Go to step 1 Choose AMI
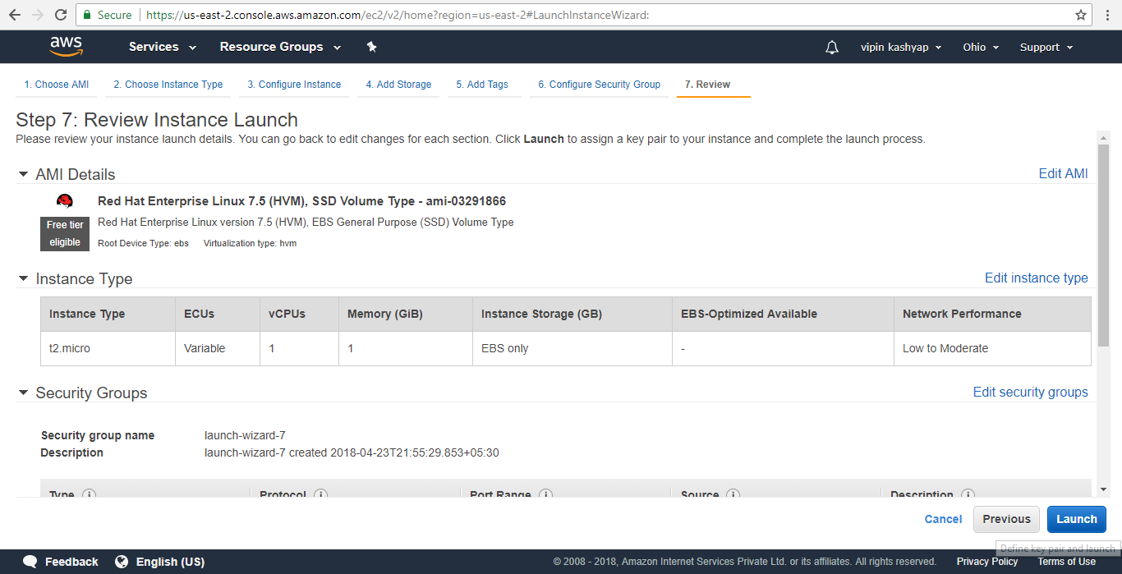 pyautogui.click(x=56, y=85)
